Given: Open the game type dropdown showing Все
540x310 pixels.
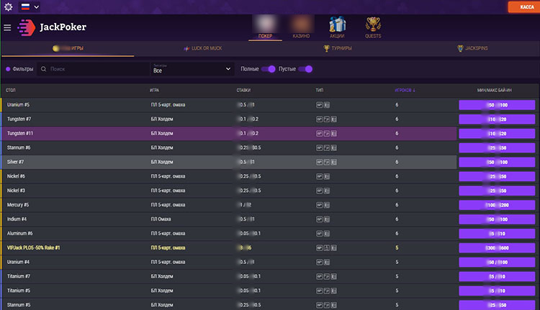Looking at the screenshot, I should 192,69.
